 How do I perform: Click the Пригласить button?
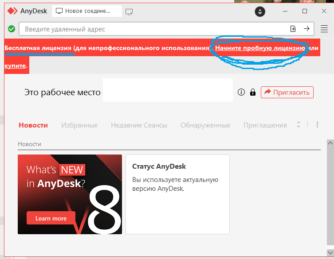pos(287,92)
